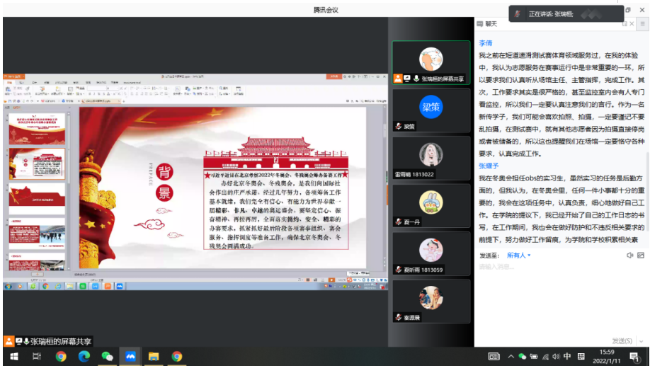Click the 发送(S) send button
This screenshot has width=650, height=368.
point(622,340)
